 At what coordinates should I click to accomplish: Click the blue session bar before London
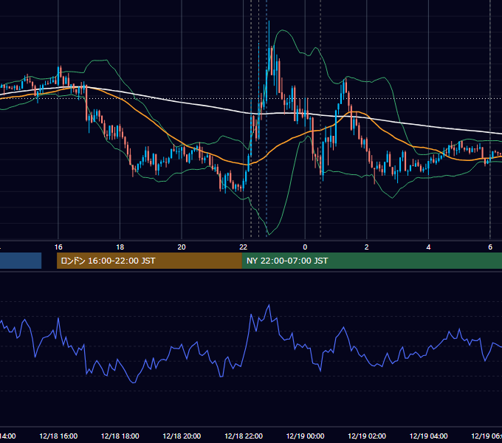[x=21, y=261]
